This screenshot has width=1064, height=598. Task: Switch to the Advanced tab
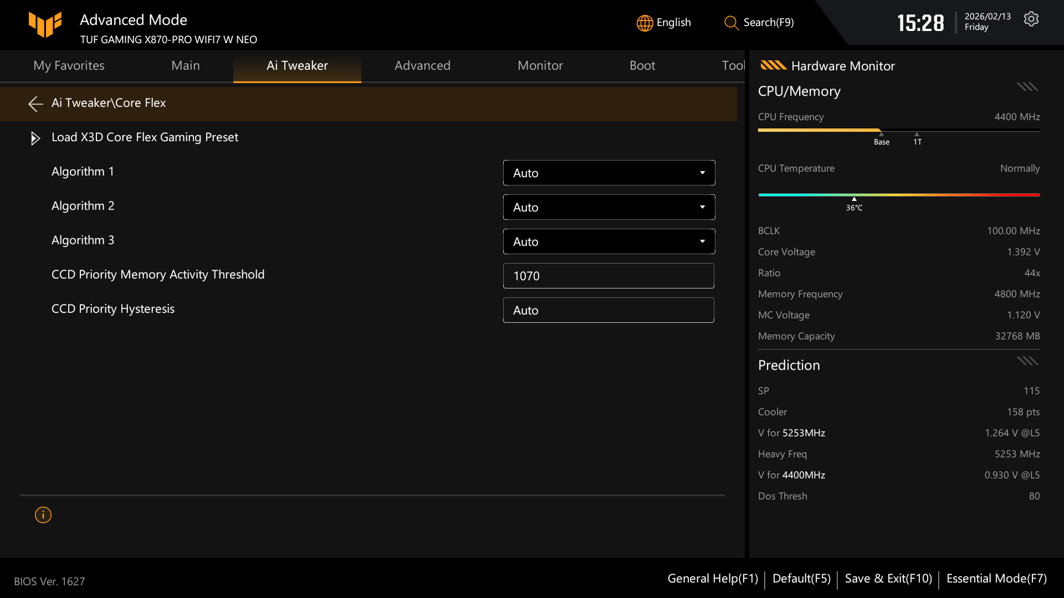tap(422, 65)
